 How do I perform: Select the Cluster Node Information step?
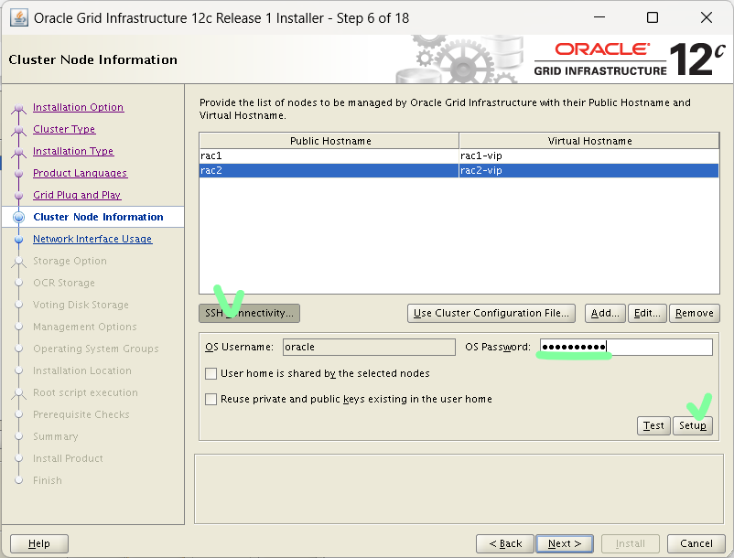pos(98,217)
